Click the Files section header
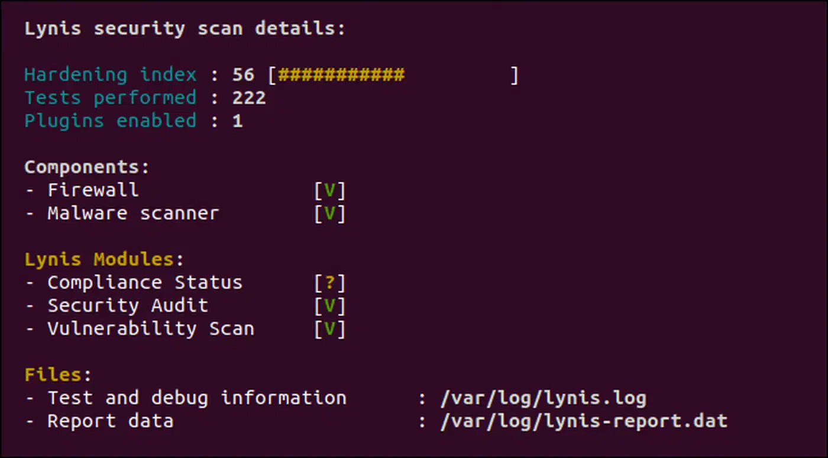The height and width of the screenshot is (458, 828). [x=58, y=375]
